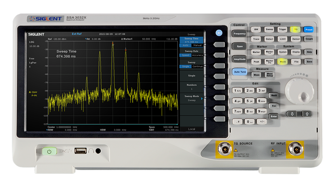This screenshot has width=335, height=188.
Task: Hit the Peak marker key
Action: (x=256, y=62)
